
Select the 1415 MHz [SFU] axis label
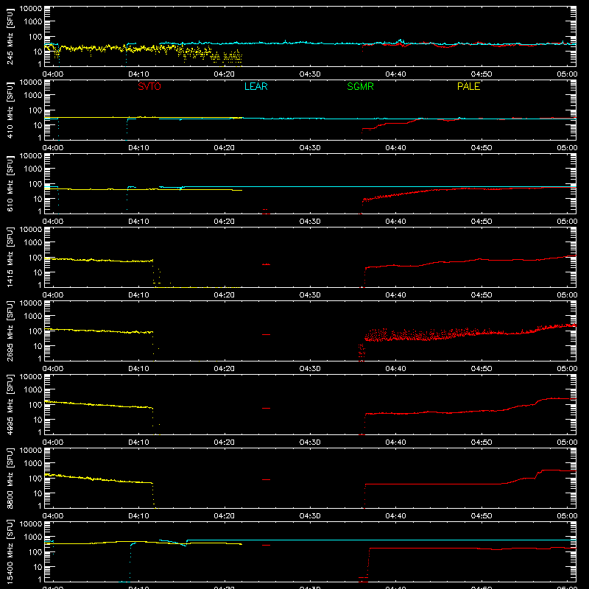click(10, 257)
